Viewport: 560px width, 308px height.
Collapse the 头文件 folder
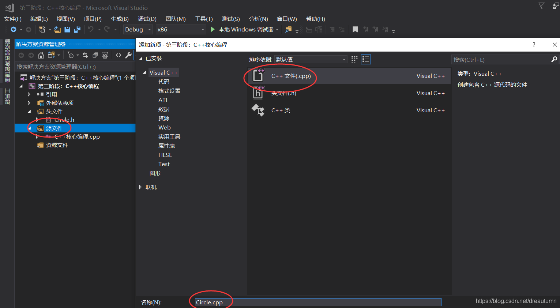pyautogui.click(x=29, y=112)
